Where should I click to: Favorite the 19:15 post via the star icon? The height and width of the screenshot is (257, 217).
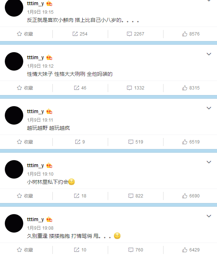(25, 34)
